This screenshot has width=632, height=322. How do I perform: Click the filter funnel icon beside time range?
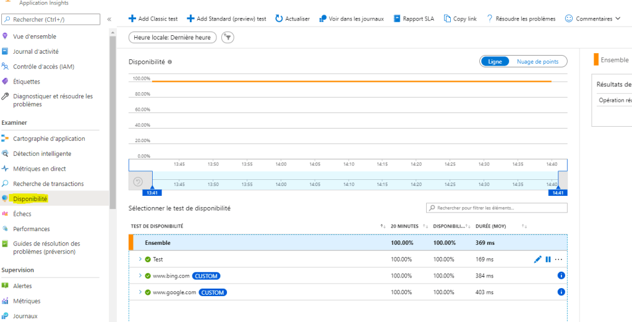[x=228, y=38]
